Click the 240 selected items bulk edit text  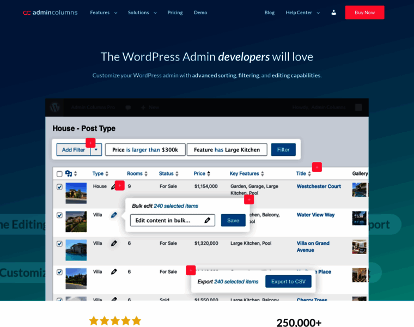[176, 206]
